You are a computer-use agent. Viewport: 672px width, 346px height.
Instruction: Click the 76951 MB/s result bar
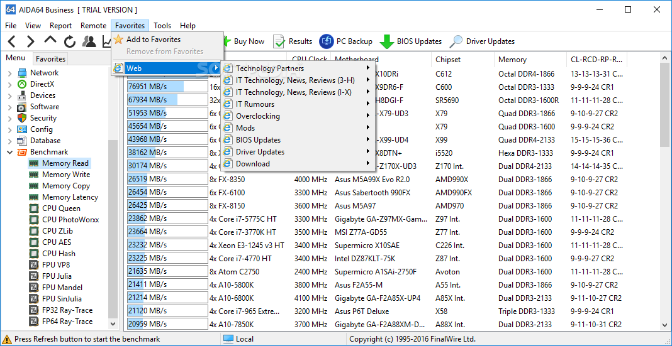167,87
